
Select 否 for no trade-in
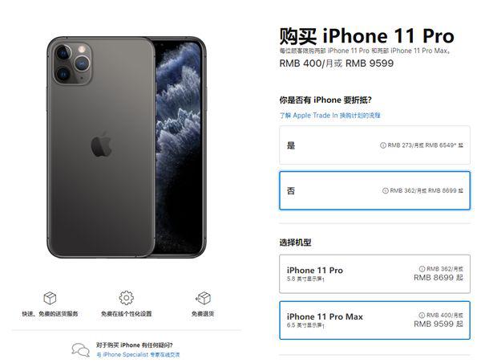374,190
